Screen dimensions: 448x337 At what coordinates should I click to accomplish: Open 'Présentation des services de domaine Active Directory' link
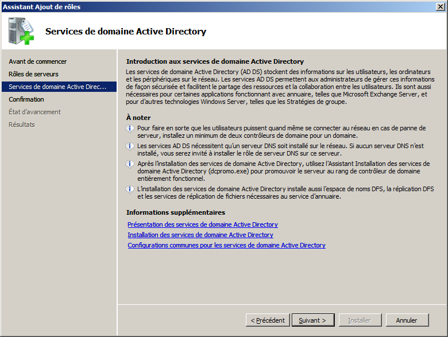202,224
